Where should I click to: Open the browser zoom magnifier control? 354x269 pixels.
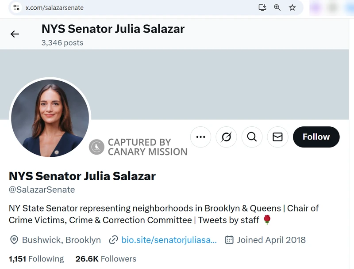[x=277, y=8]
